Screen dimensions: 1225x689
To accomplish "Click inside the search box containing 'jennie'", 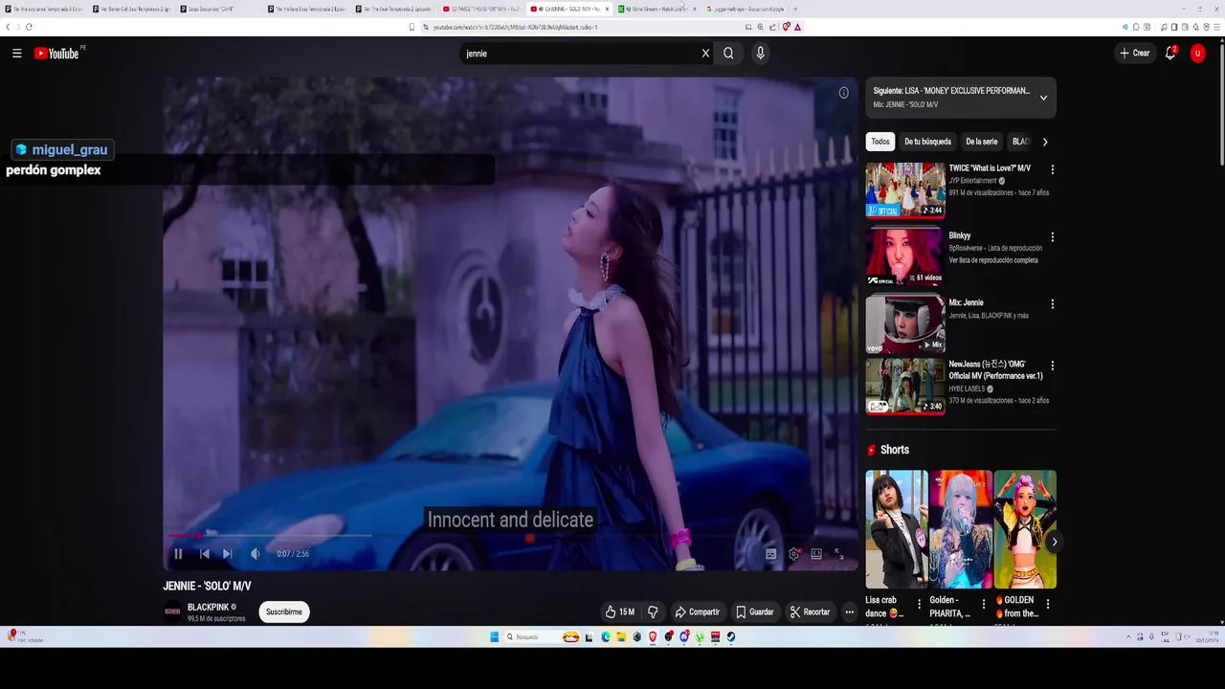I will click(x=582, y=54).
